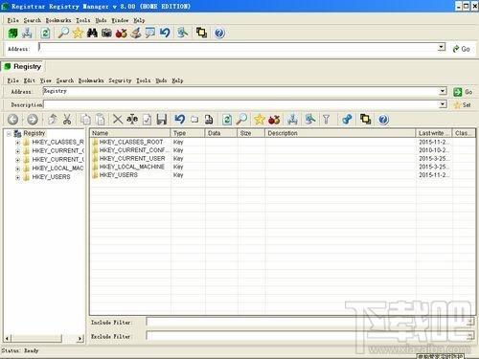The image size is (479, 359).
Task: Click the tree panel right scroll arrow
Action: pyautogui.click(x=80, y=338)
